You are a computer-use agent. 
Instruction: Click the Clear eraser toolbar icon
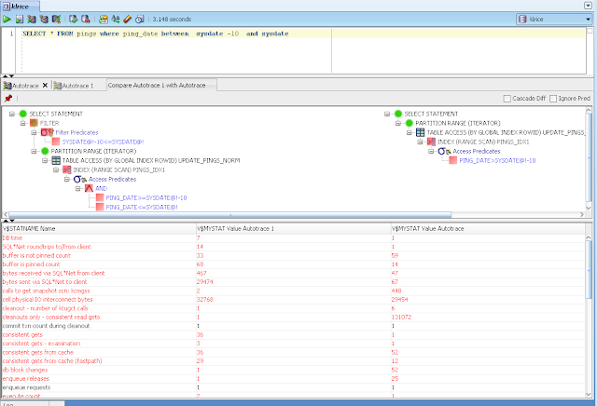[127, 19]
